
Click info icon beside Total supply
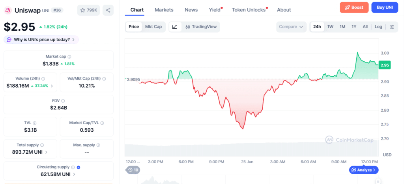(x=42, y=145)
